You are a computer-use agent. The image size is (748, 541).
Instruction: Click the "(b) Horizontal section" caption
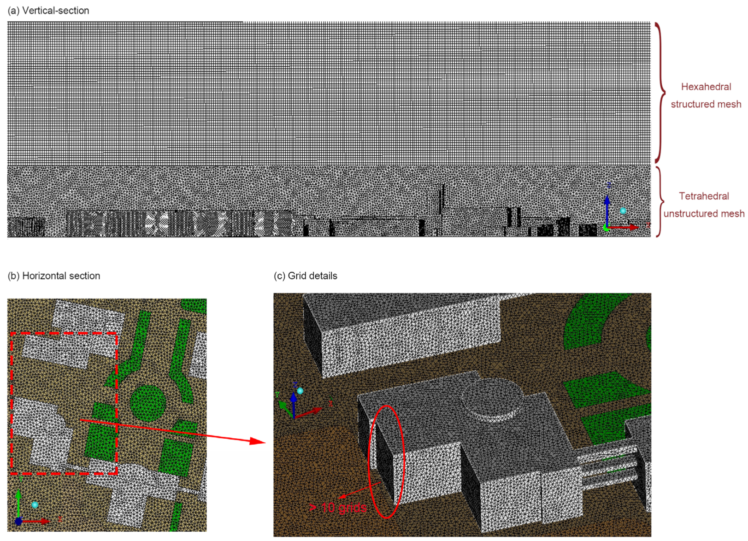pos(54,276)
